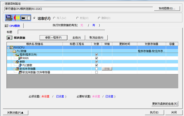The height and width of the screenshot is (116, 184).
Task: Collapse the PLC数据 tree node
Action: 11,51
